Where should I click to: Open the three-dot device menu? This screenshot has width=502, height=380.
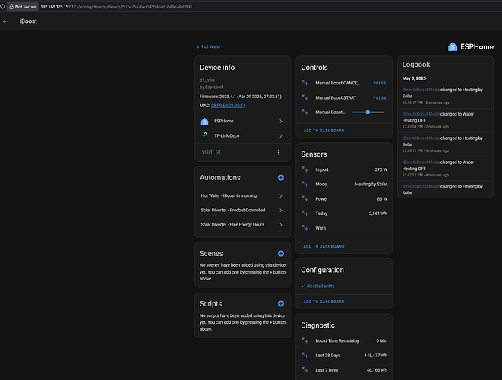278,152
